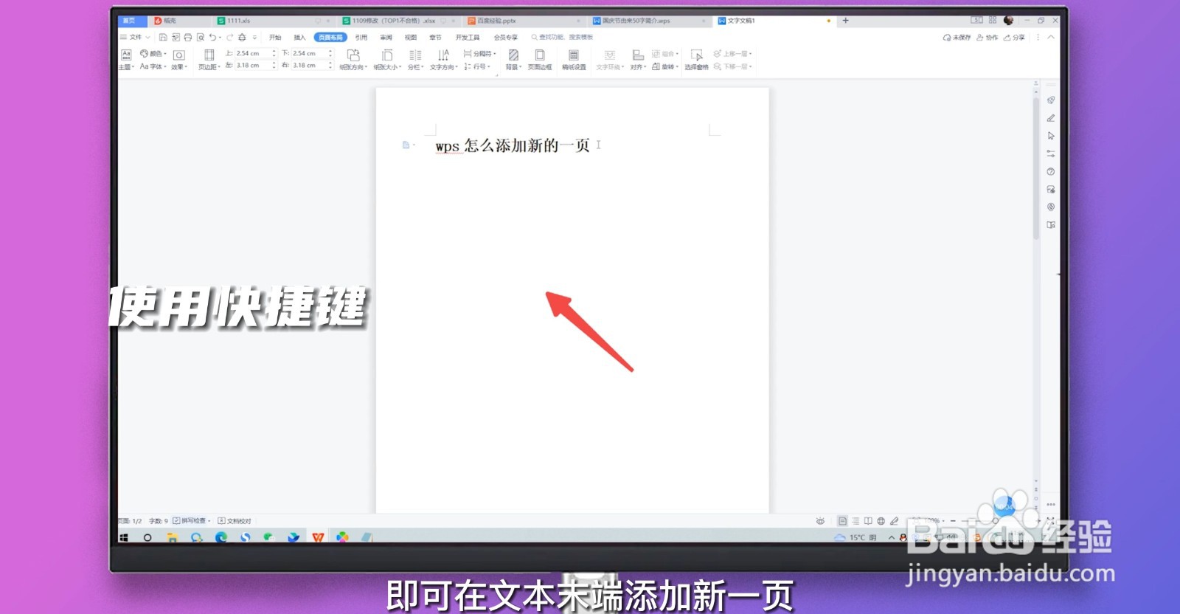Screen dimensions: 1180x614
Task: Click the rocket icon atop right sidebar
Action: [x=1051, y=100]
